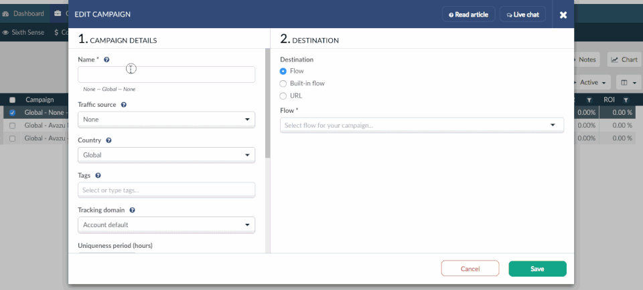The height and width of the screenshot is (290, 643).
Task: Click the ROI column filter icon
Action: [x=625, y=100]
